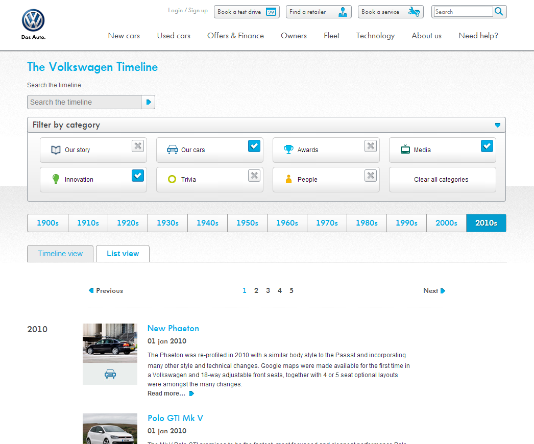
Task: Click Login / Sign up link
Action: (188, 11)
